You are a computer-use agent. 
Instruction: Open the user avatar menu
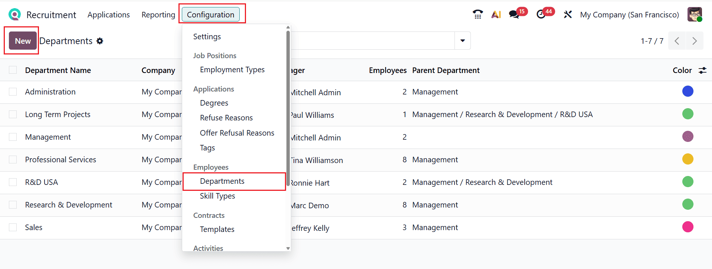click(x=694, y=14)
